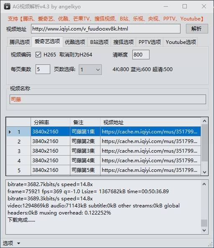This screenshot has width=214, height=248.
Task: Expand the 页数选择 dropdown
Action: click(90, 69)
